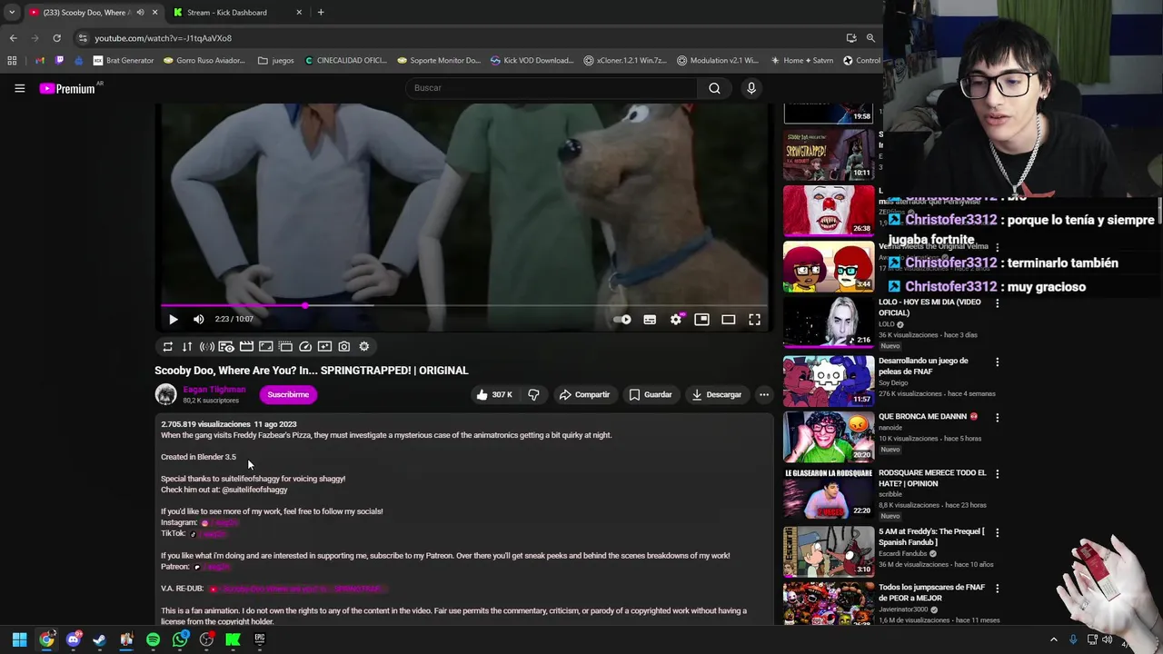The width and height of the screenshot is (1163, 654).
Task: Open Spotify from the taskbar
Action: point(153,639)
